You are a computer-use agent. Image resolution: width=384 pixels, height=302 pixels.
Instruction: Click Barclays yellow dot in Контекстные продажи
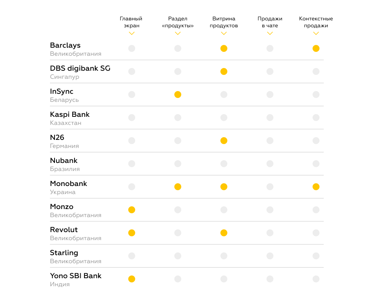(316, 48)
